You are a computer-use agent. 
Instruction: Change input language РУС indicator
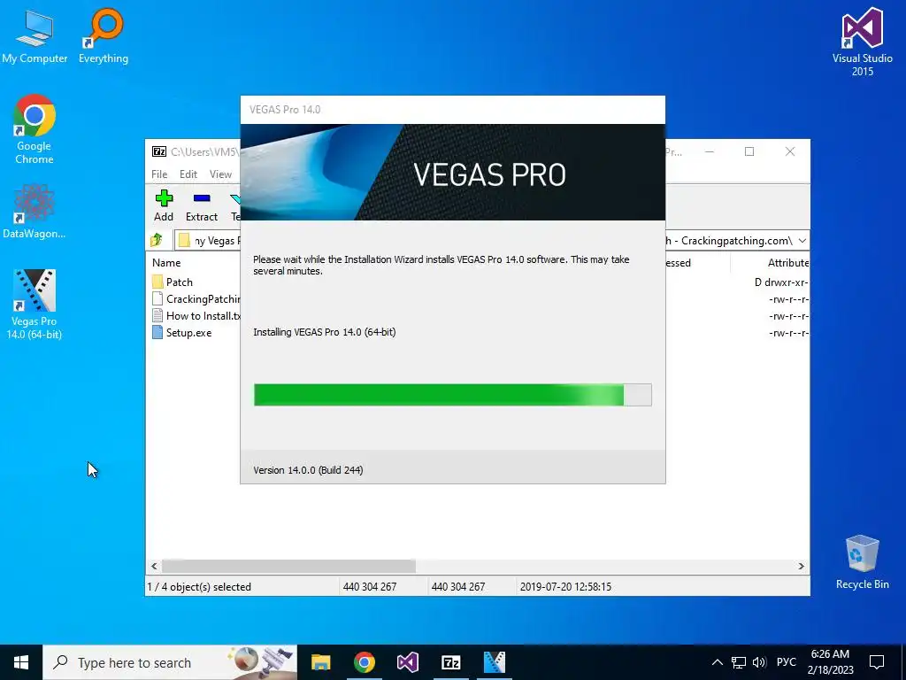[786, 662]
